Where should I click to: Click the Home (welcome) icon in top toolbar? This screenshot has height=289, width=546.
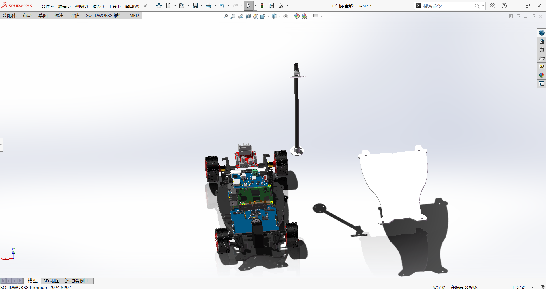click(x=159, y=6)
